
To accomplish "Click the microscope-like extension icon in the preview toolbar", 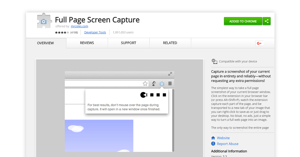I will click(x=154, y=83).
